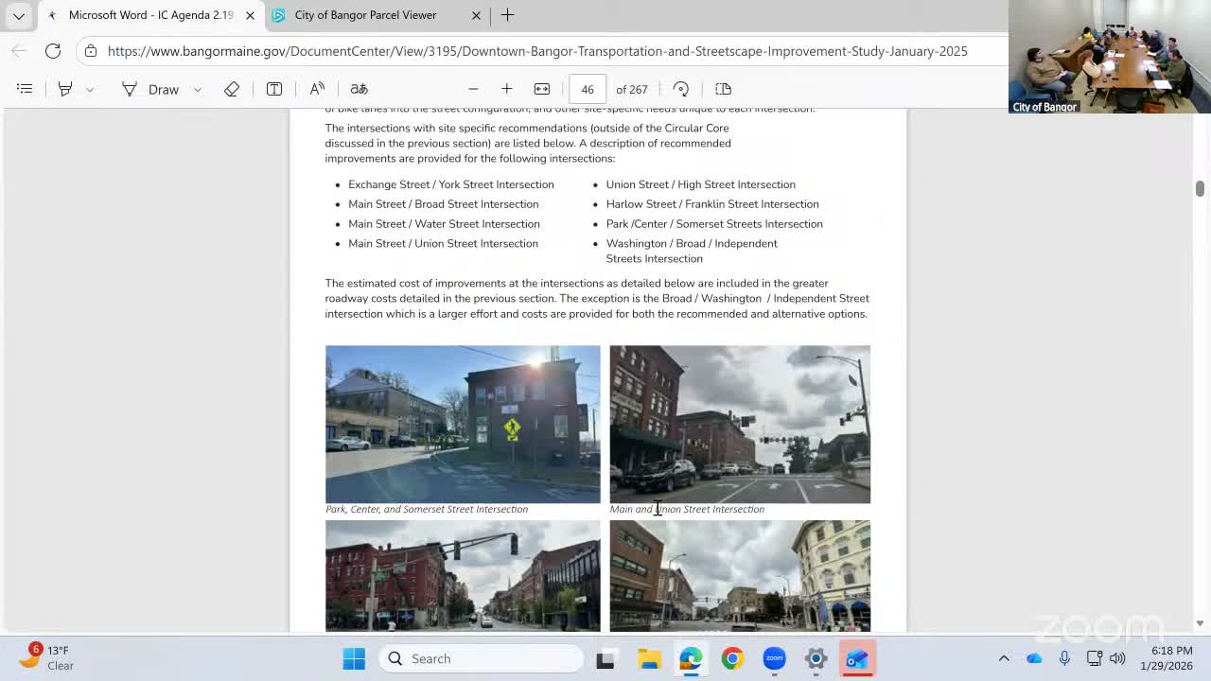
Task: Select the eraser tool
Action: coord(232,89)
